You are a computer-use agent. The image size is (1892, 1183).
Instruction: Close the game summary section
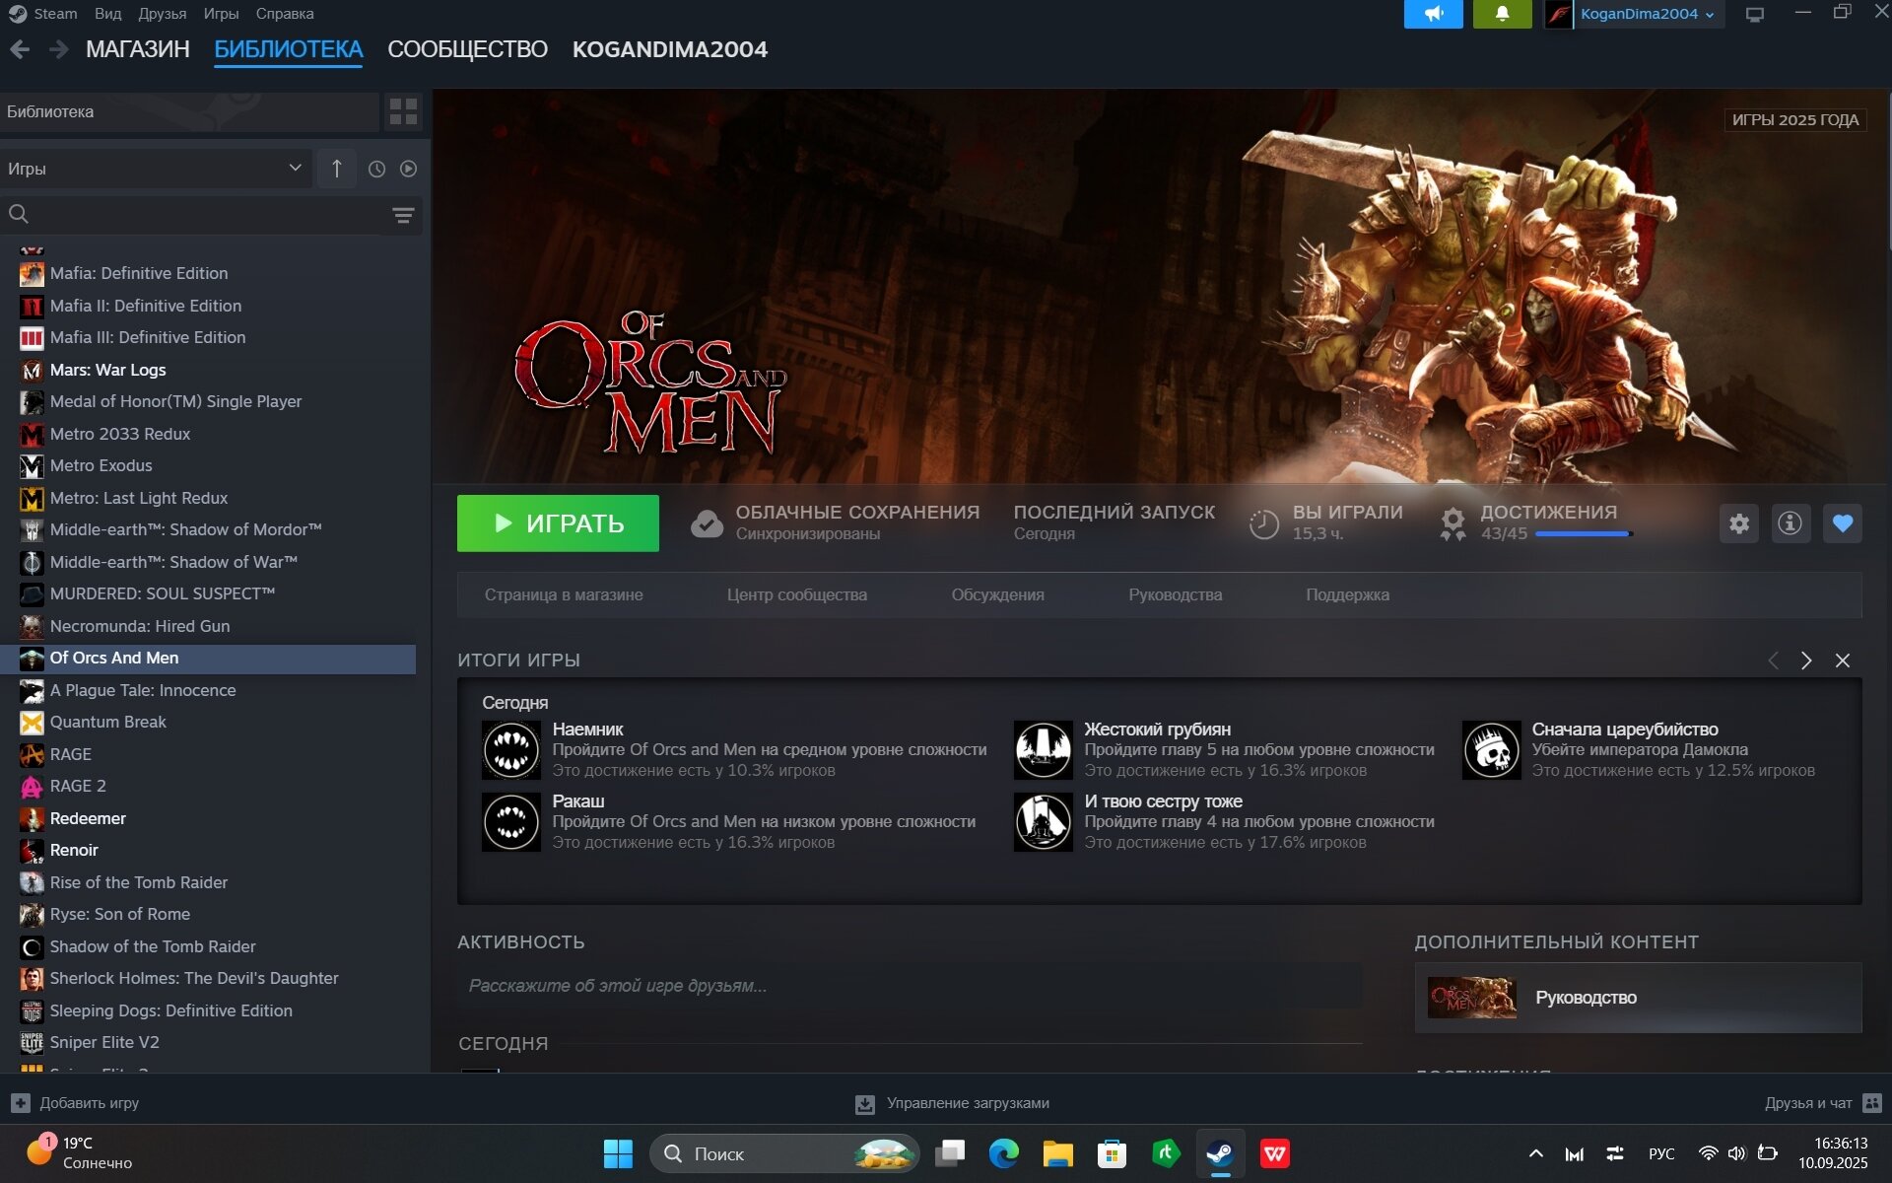1842,661
